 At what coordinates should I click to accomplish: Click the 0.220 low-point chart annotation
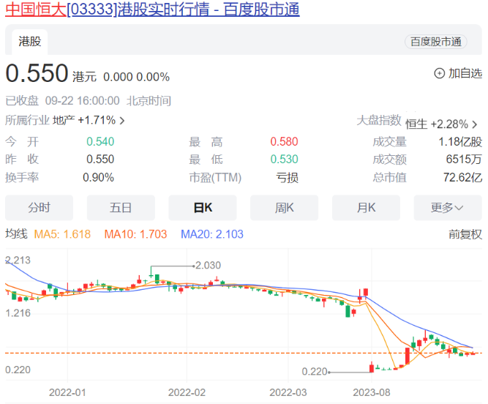[315, 371]
